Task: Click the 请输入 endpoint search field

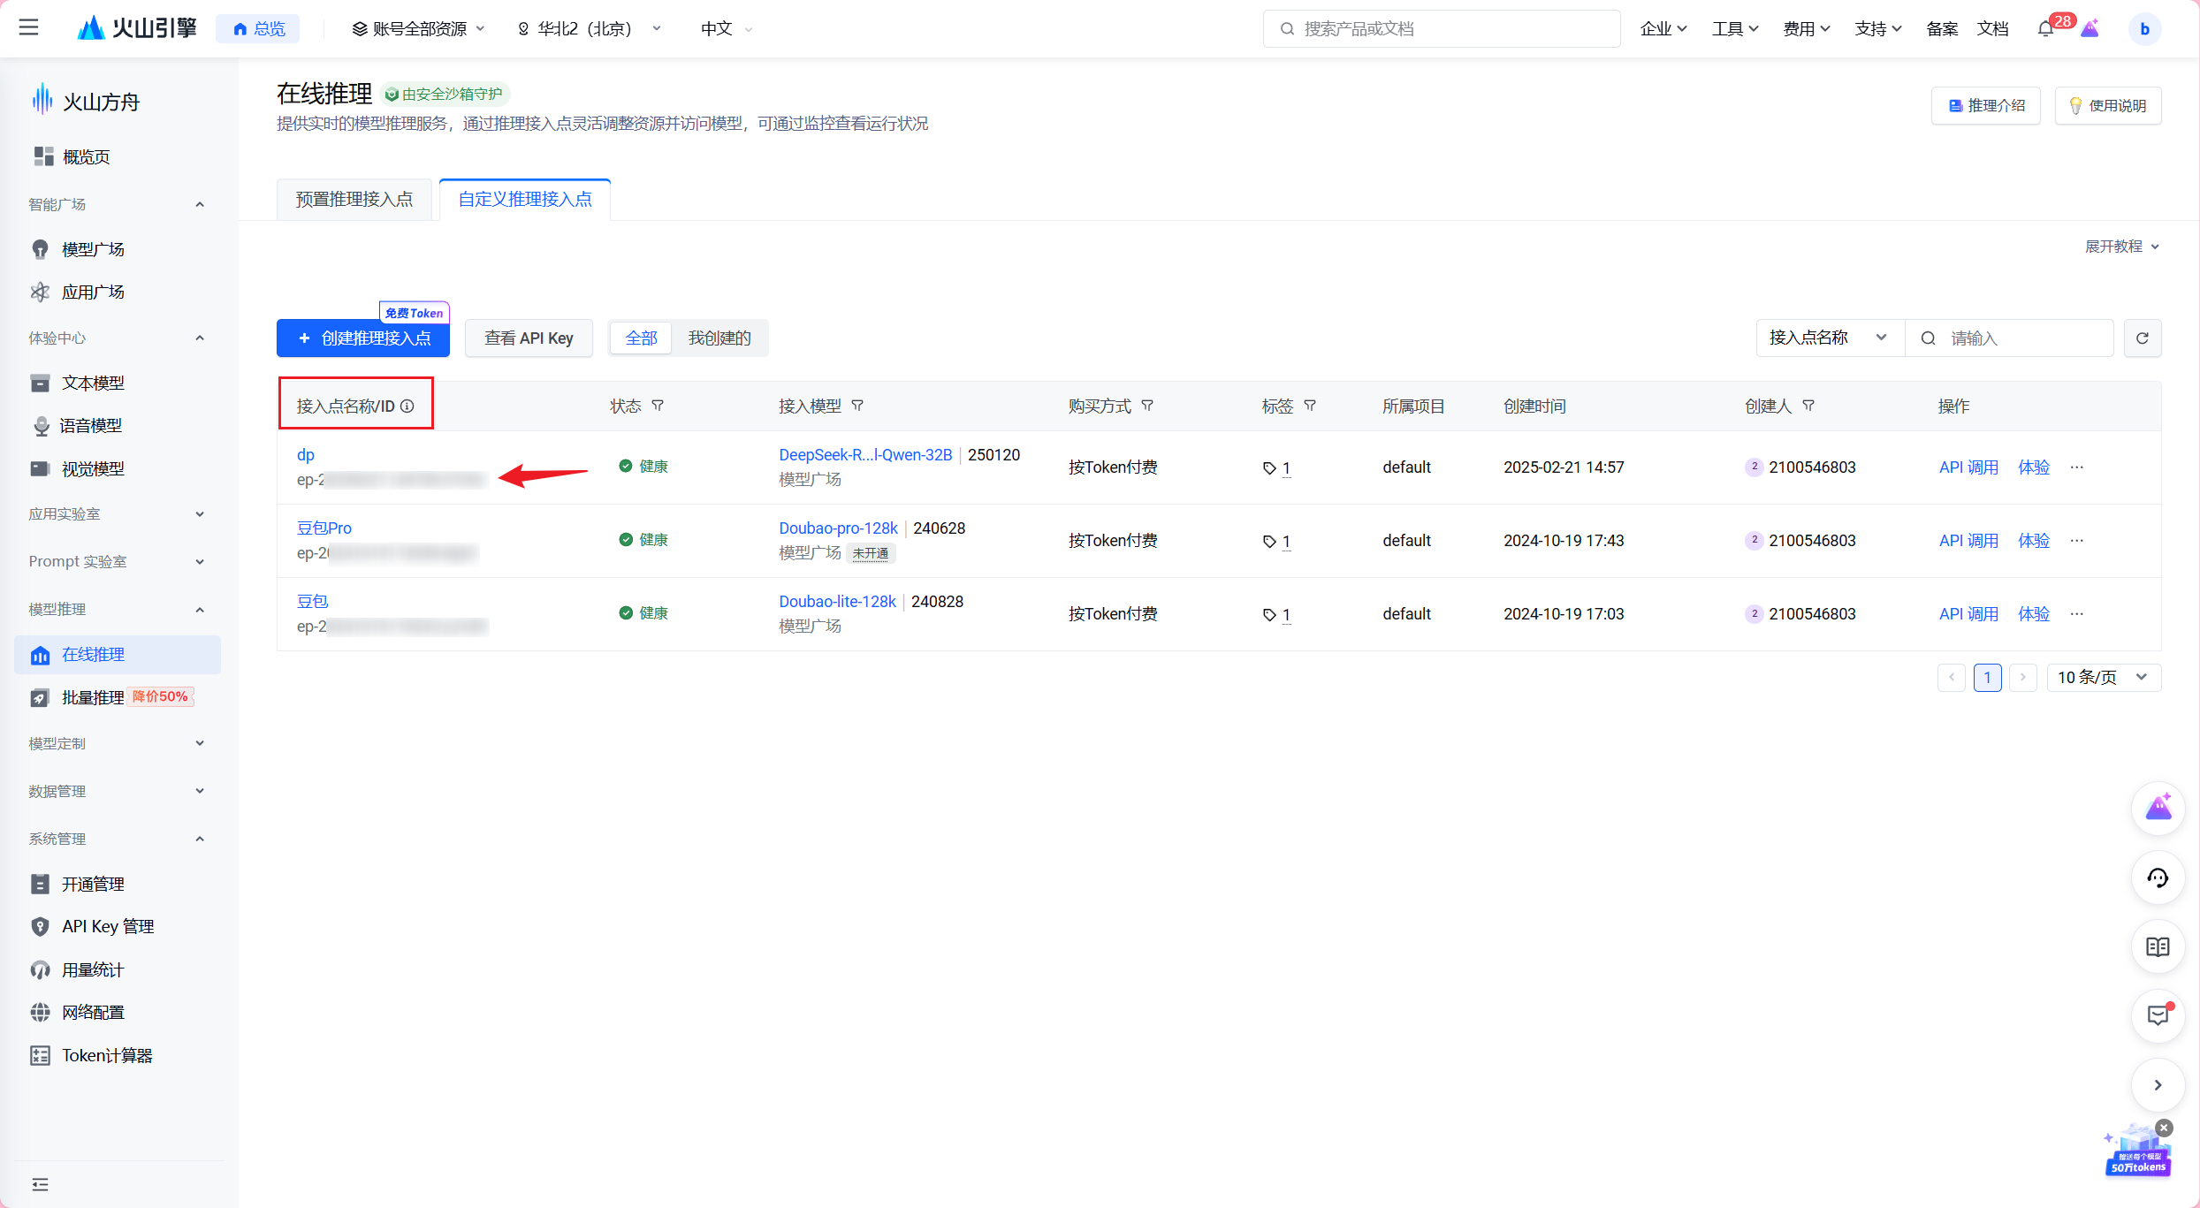Action: (2010, 338)
